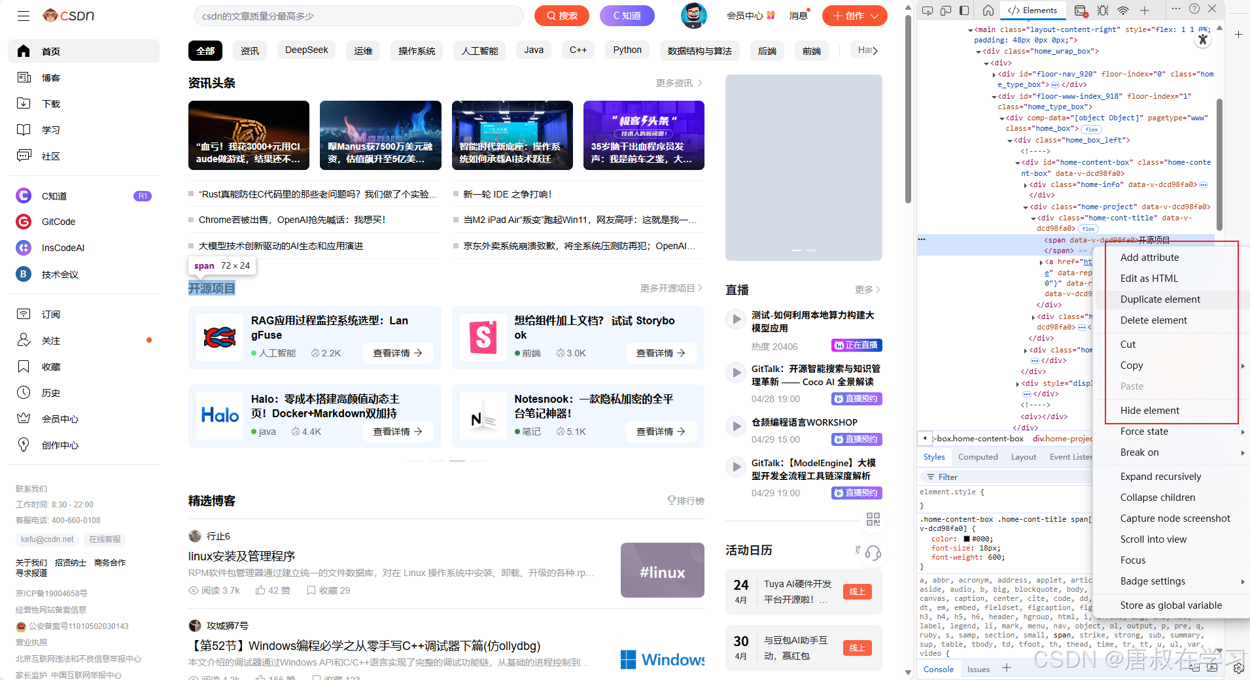Expand the floor-nav_920 div node
Screen dimensions: 1250x680
point(994,75)
